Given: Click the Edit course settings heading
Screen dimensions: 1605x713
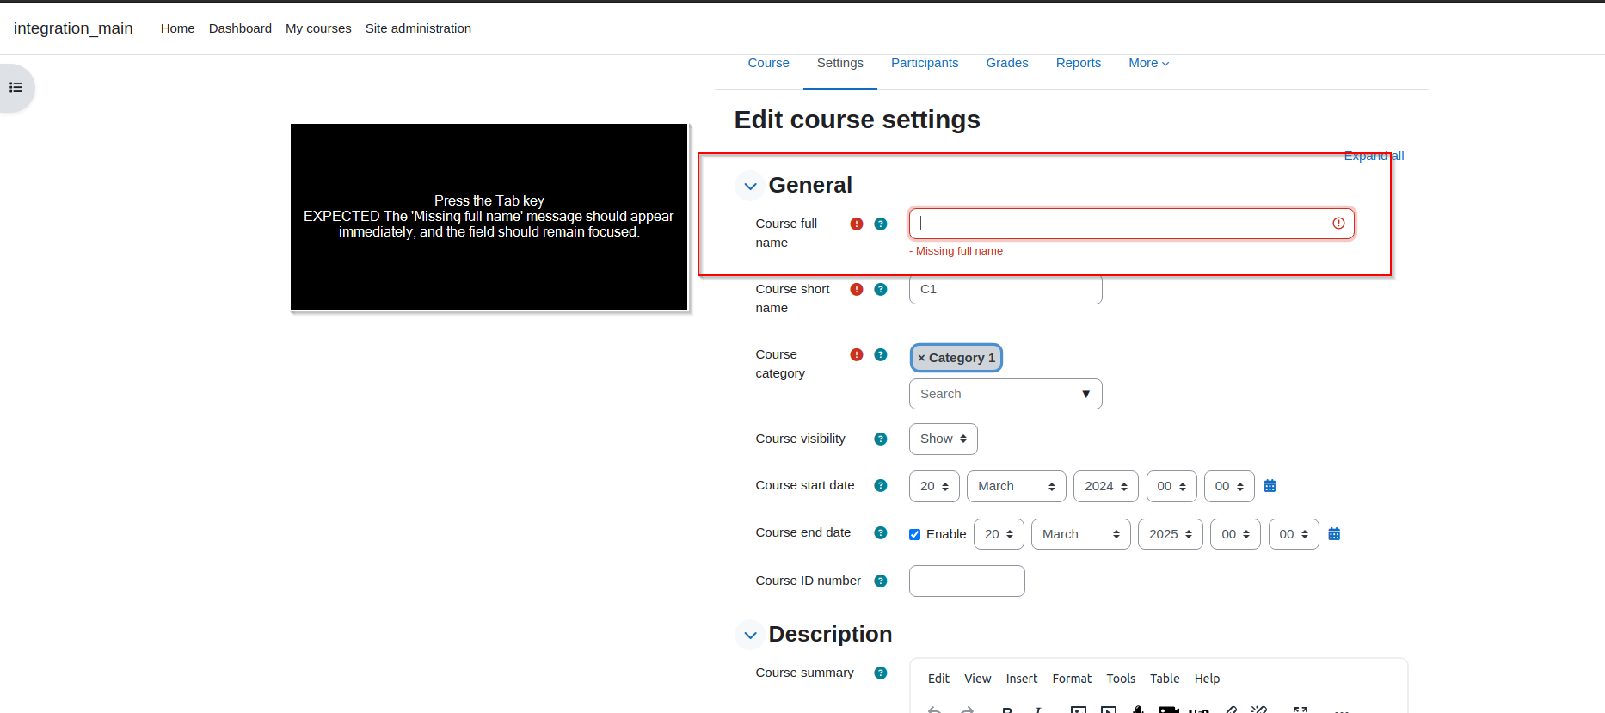Looking at the screenshot, I should click(x=857, y=120).
